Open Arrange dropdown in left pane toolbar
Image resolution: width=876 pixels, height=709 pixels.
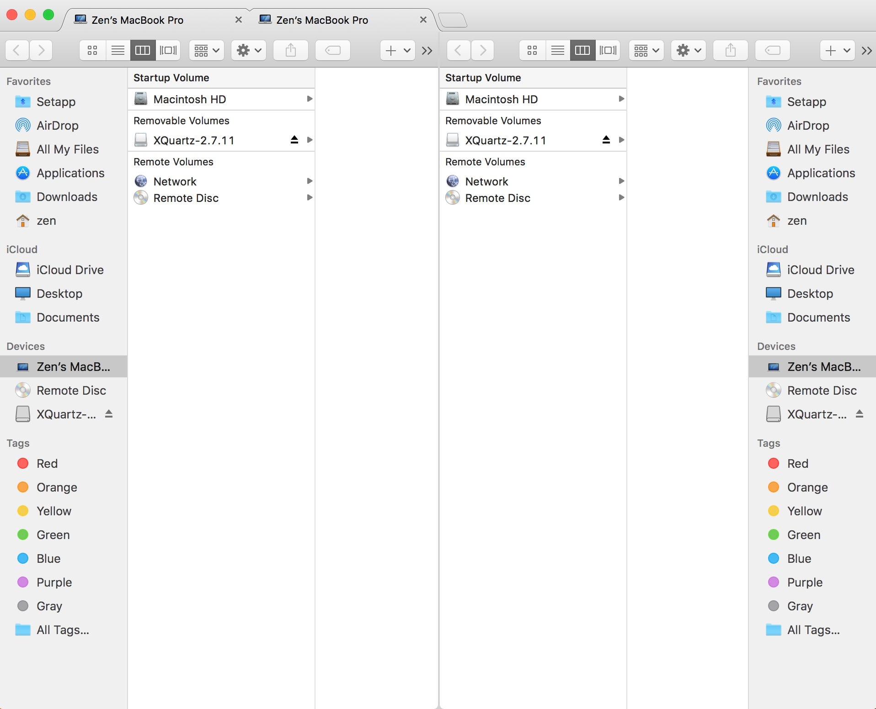(207, 50)
